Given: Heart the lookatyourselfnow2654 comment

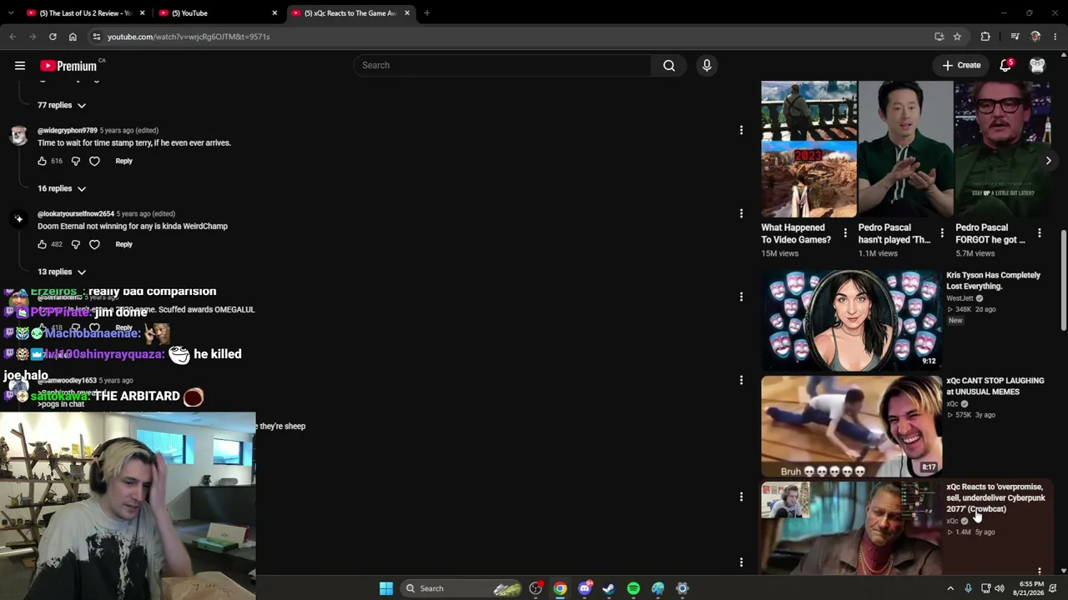Looking at the screenshot, I should click(94, 244).
